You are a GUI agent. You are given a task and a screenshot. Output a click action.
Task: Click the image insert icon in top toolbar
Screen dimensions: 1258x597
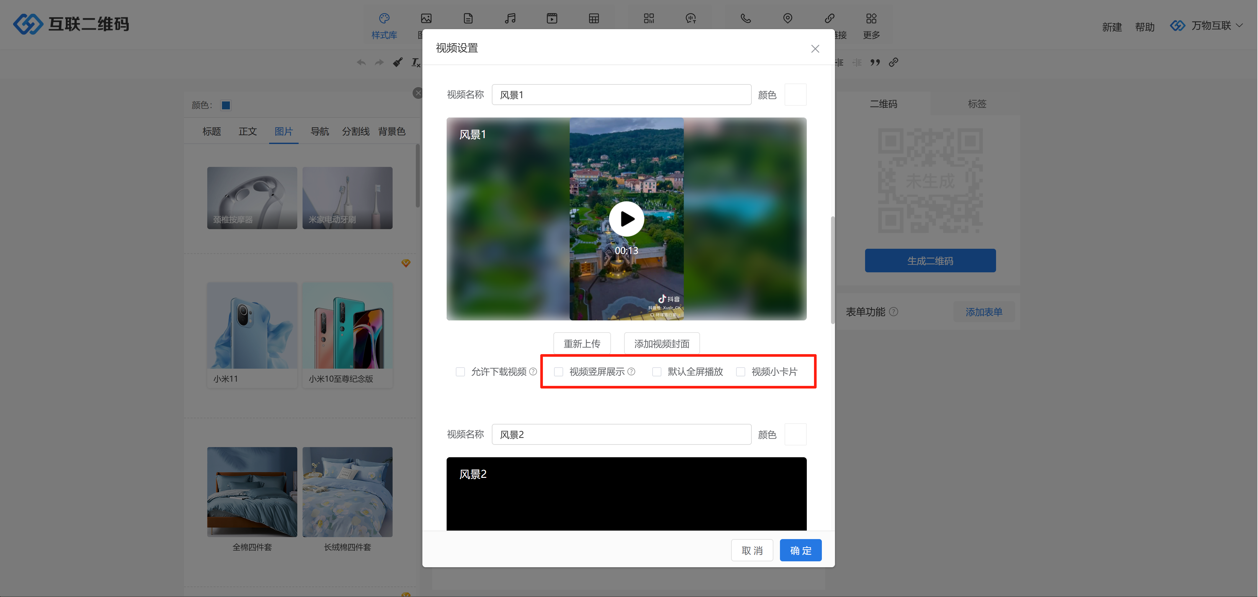tap(426, 19)
